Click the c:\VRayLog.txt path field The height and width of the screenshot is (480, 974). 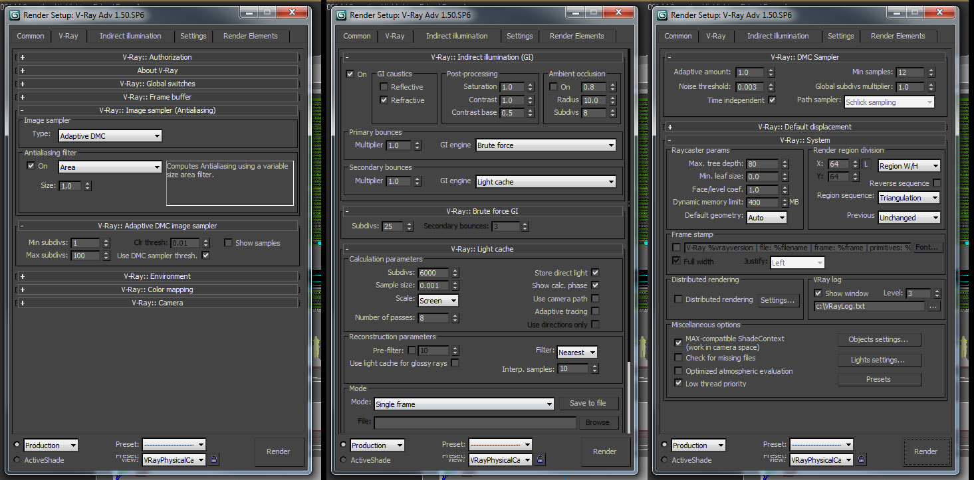pyautogui.click(x=870, y=307)
